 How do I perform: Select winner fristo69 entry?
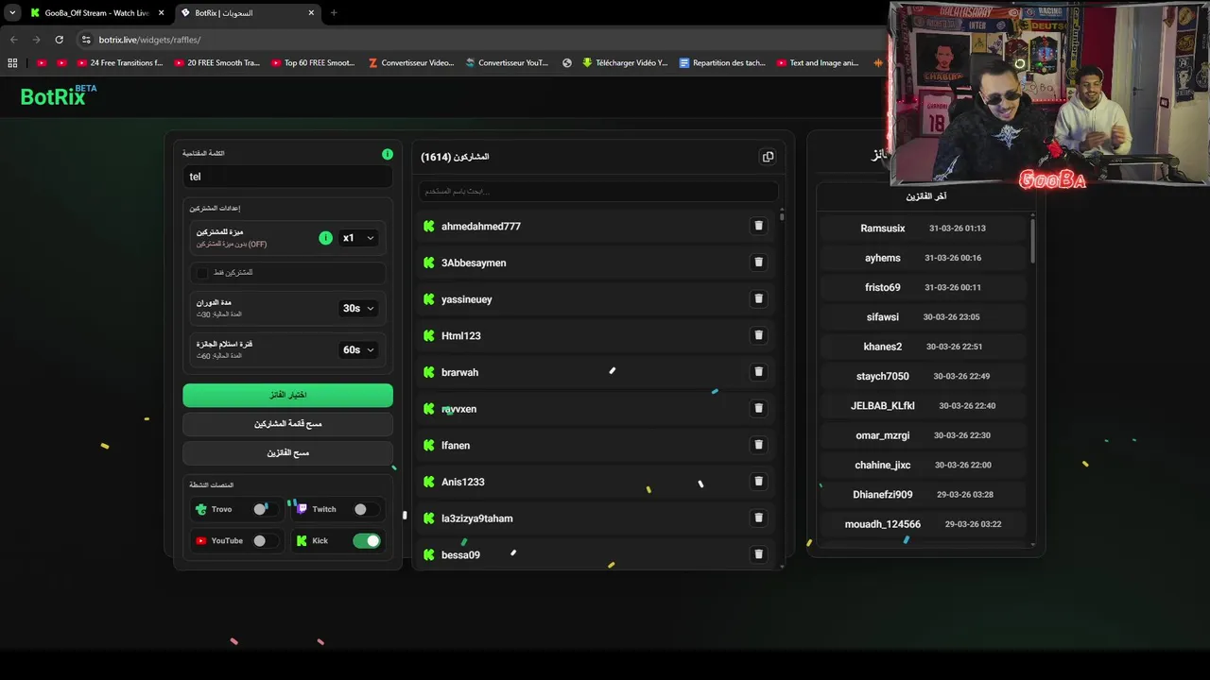(924, 287)
